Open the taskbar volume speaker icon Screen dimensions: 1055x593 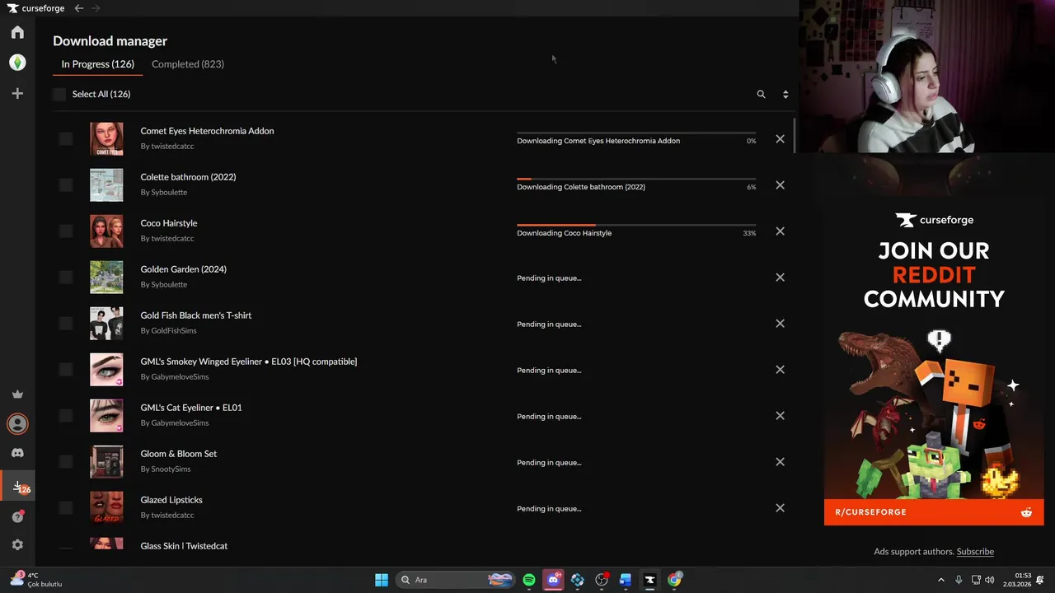pyautogui.click(x=989, y=580)
